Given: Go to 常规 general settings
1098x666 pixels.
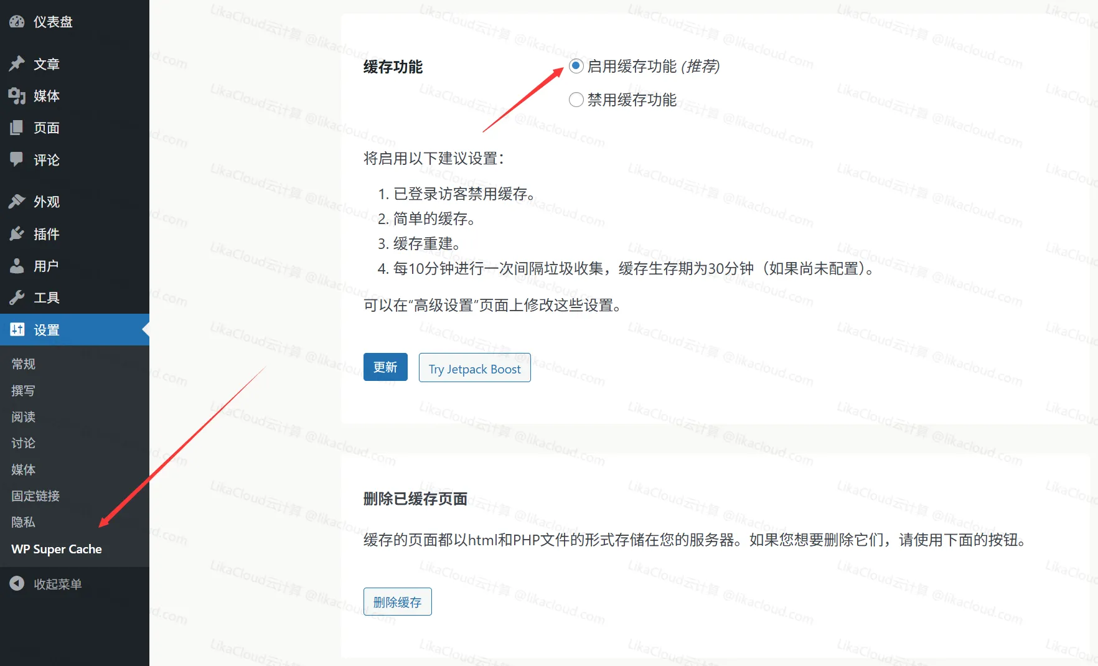Looking at the screenshot, I should 23,363.
